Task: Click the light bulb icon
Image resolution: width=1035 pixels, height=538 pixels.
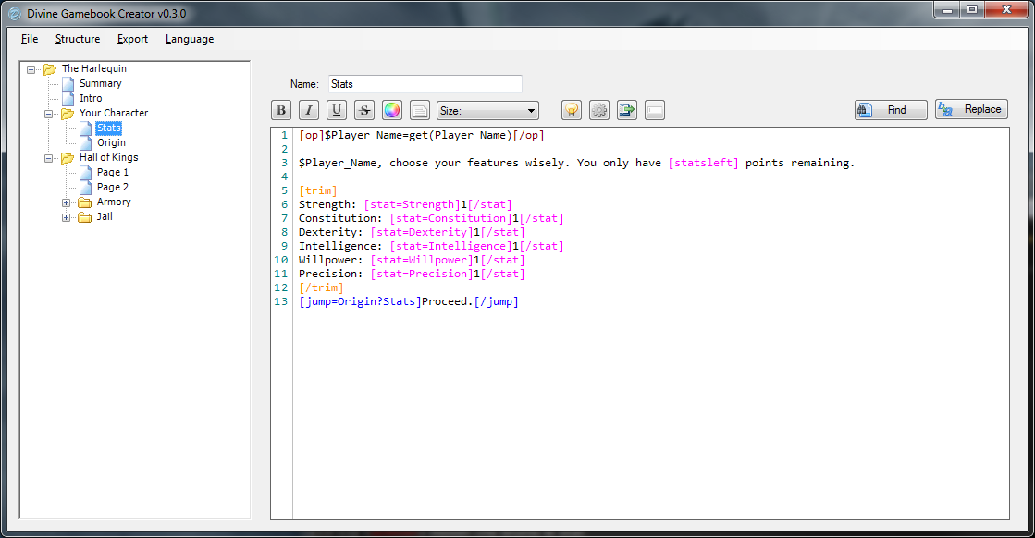Action: [572, 110]
